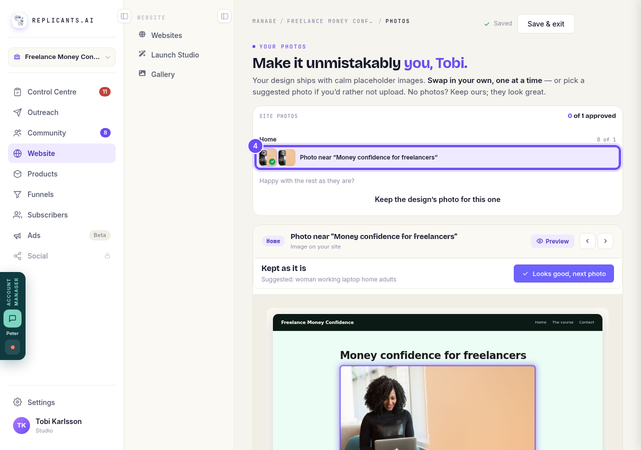Click the "0 of 1 approved" counter
The width and height of the screenshot is (641, 450).
pos(592,116)
